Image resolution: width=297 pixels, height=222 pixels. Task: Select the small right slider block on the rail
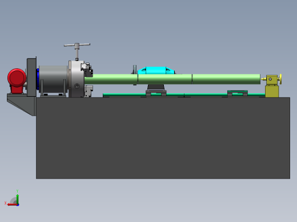coord(238,93)
